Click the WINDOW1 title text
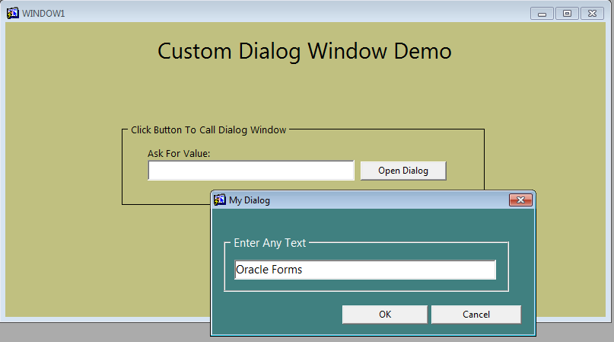This screenshot has height=342, width=614. point(43,14)
